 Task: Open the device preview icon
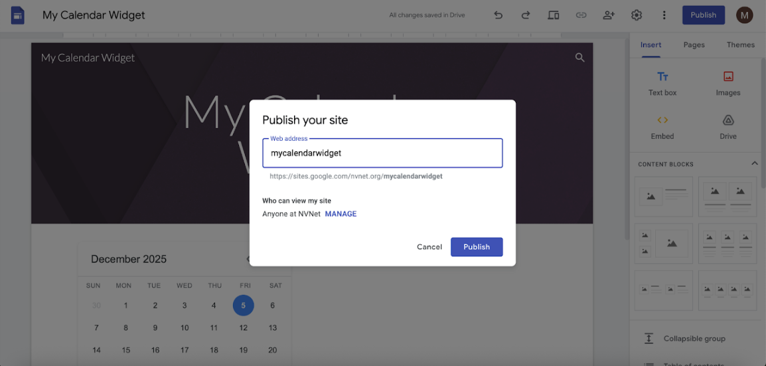553,15
